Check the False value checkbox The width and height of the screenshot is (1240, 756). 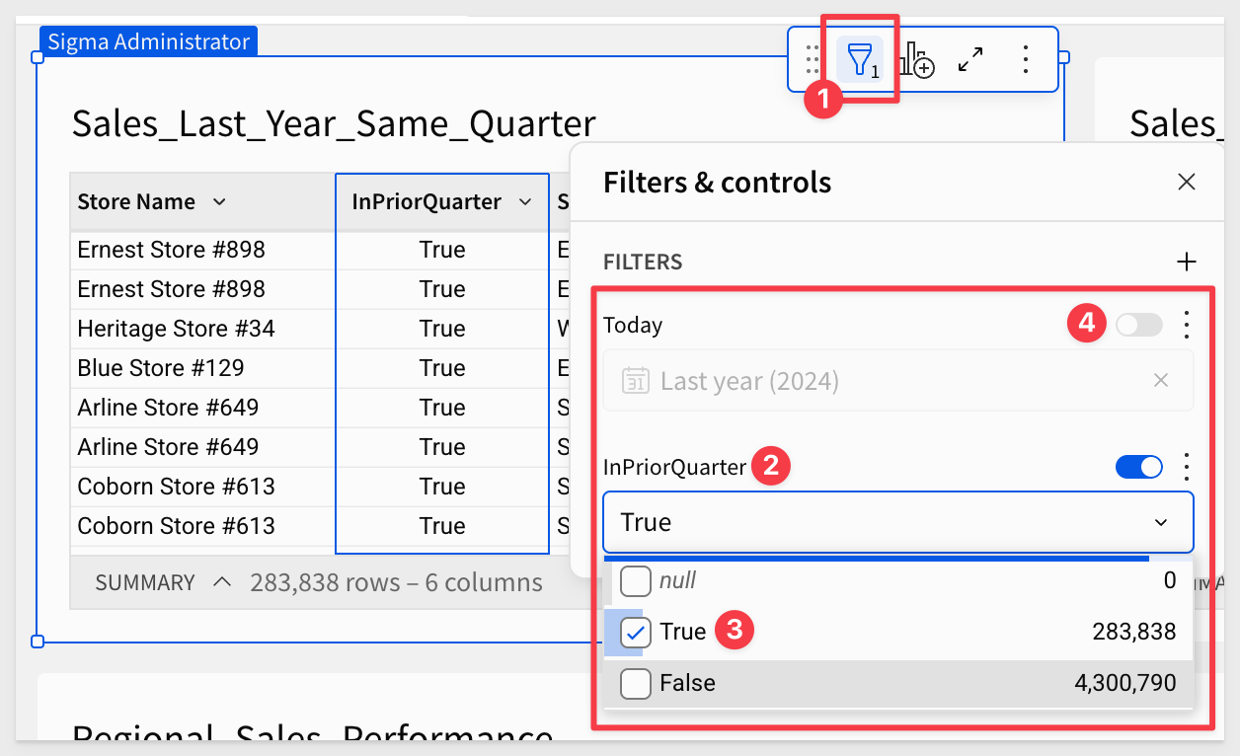[x=636, y=683]
